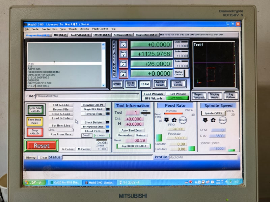
Task: Open the File menu
Action: point(27,29)
